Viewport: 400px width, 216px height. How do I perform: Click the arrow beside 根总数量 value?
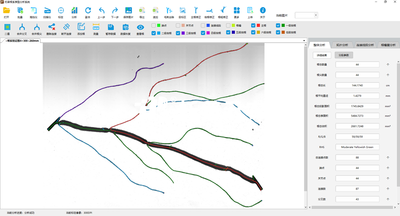387,64
